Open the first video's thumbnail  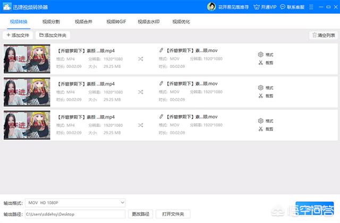(x=27, y=59)
